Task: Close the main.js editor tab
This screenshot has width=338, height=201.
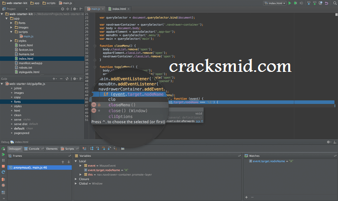Action: pyautogui.click(x=103, y=9)
